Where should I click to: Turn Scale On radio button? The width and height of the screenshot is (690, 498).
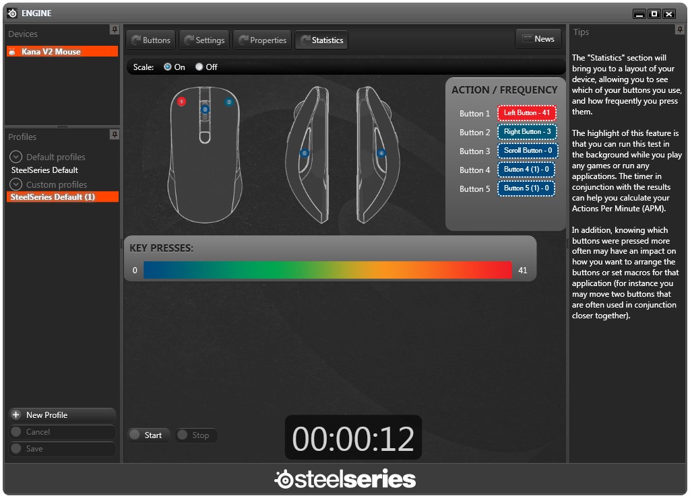click(168, 67)
